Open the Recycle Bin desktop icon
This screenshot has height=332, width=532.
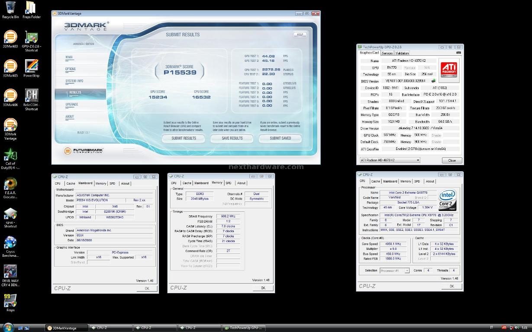(x=10, y=10)
